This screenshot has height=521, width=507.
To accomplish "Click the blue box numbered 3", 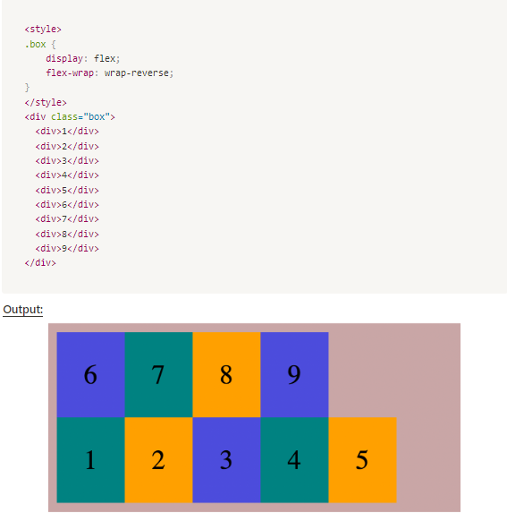I will 226,460.
